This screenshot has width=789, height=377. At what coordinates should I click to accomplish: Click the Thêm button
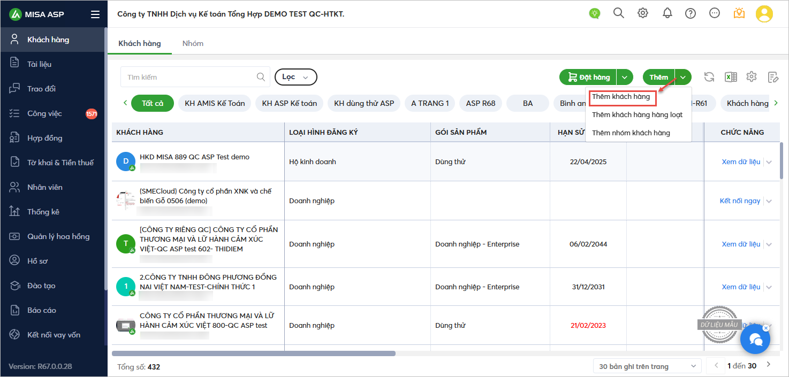click(659, 77)
